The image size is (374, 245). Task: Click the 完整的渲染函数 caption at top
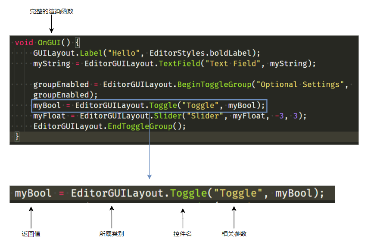click(51, 12)
